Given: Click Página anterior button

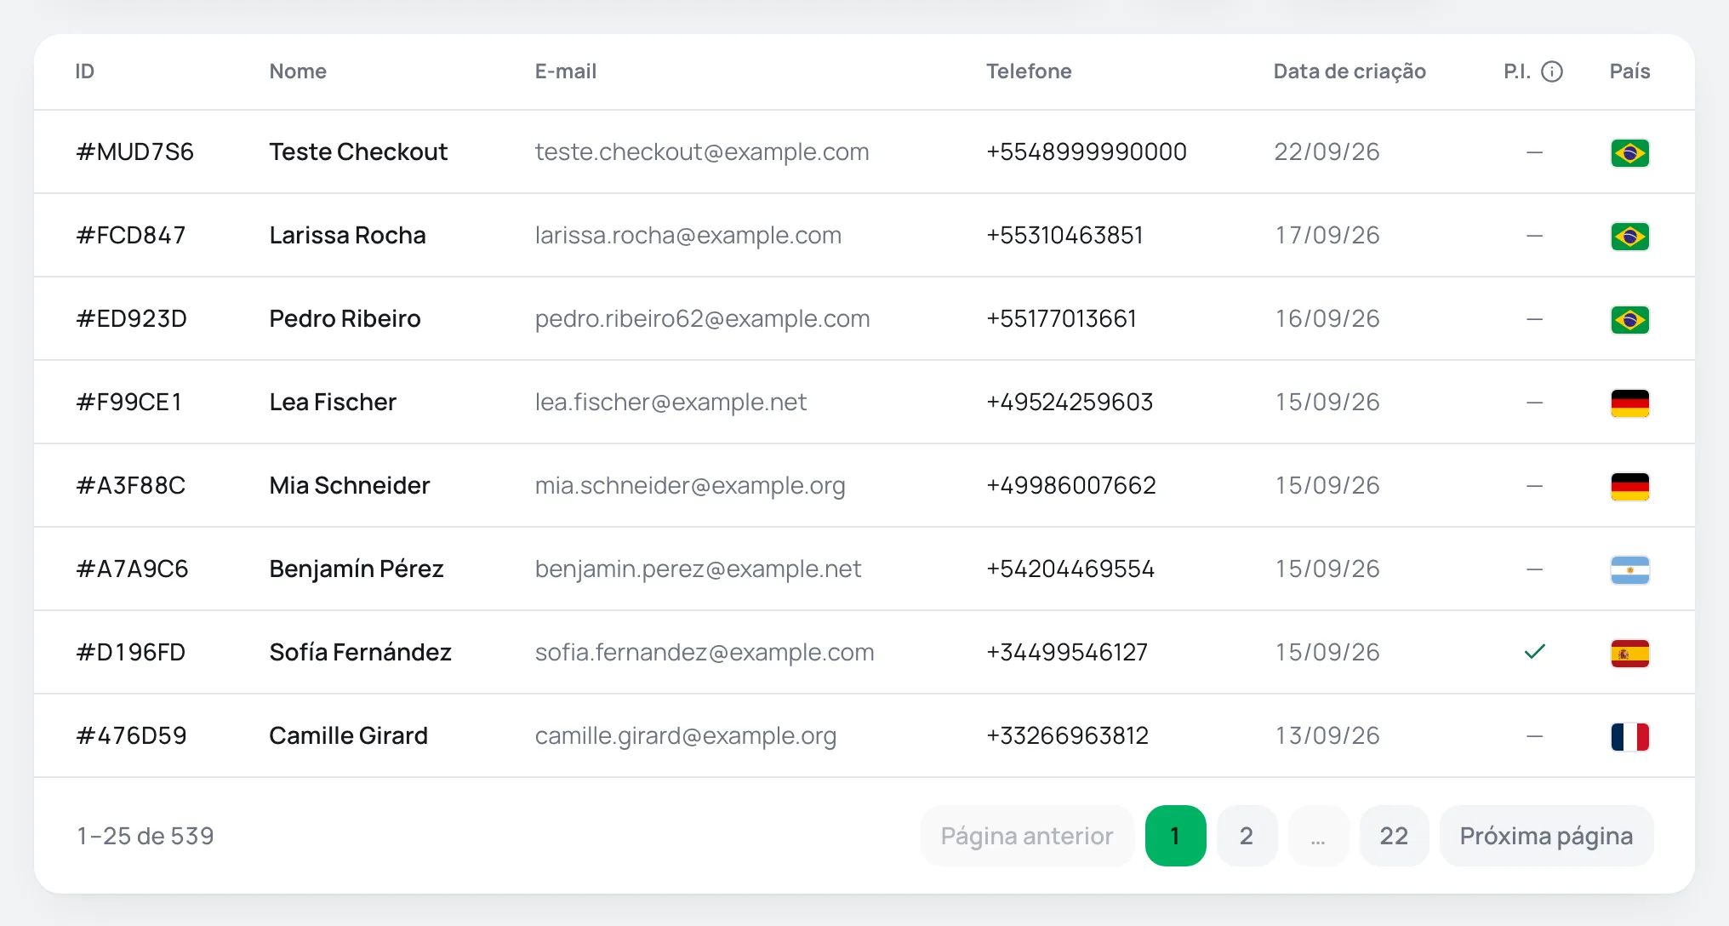Looking at the screenshot, I should (1027, 836).
